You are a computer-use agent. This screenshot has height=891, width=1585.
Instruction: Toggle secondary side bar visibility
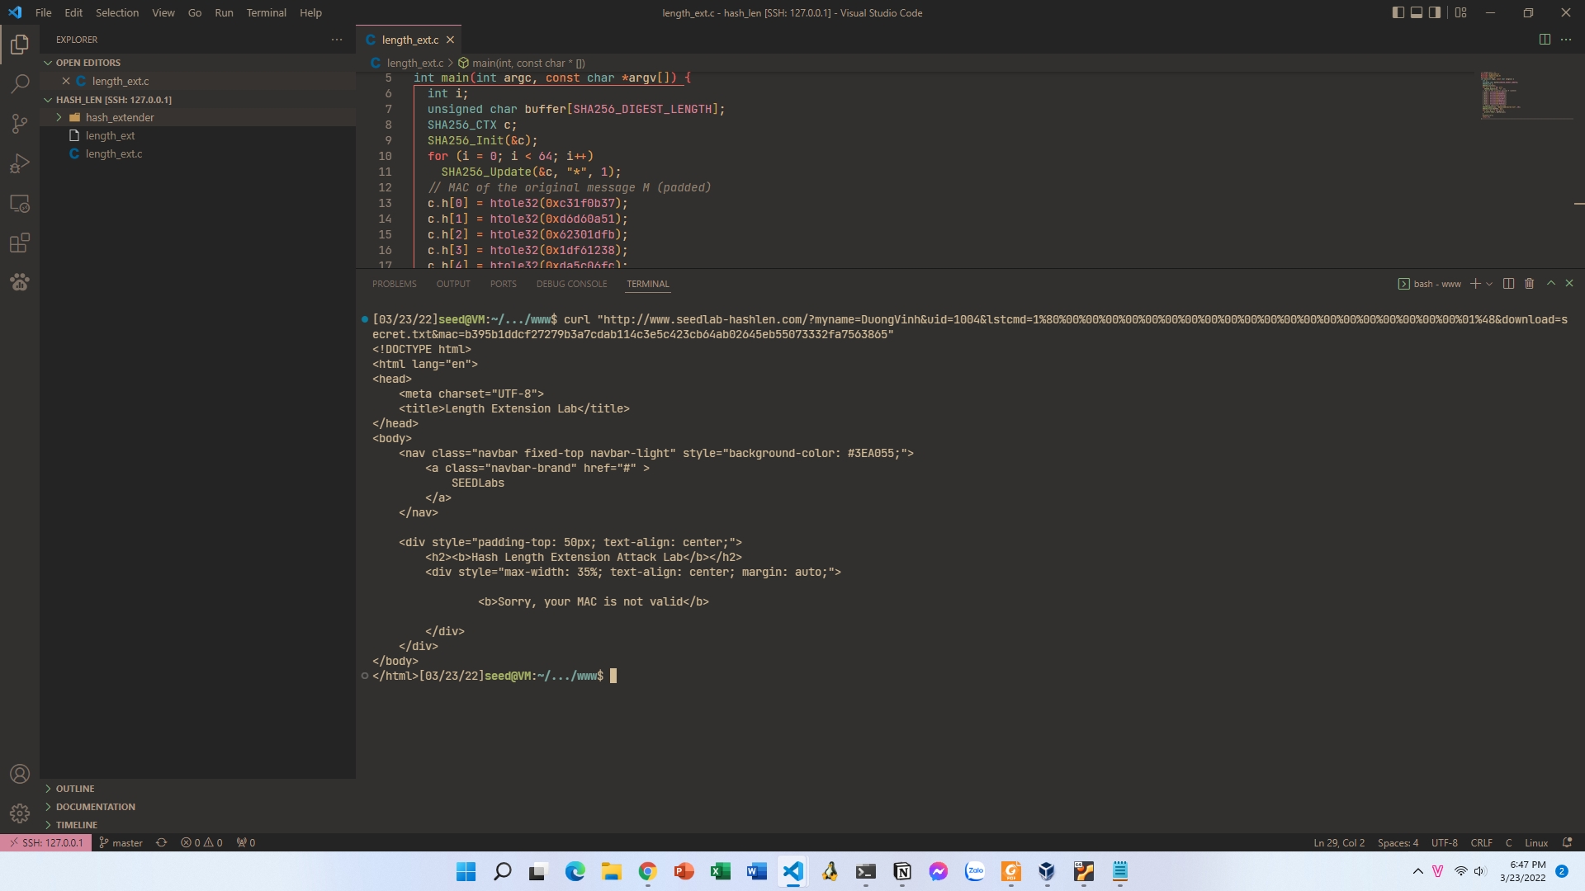[x=1435, y=12]
